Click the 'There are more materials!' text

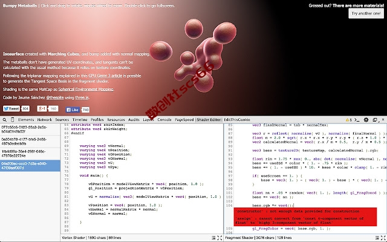click(x=358, y=5)
